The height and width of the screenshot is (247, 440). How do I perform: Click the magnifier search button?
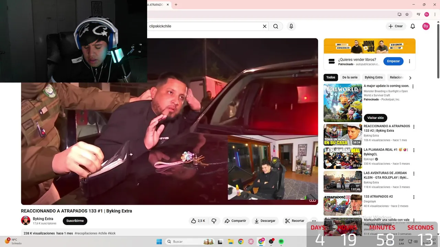pyautogui.click(x=276, y=26)
